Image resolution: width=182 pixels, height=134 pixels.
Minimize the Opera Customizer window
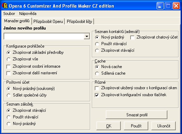[x=160, y=6]
